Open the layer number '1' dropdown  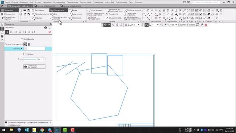coord(158,25)
